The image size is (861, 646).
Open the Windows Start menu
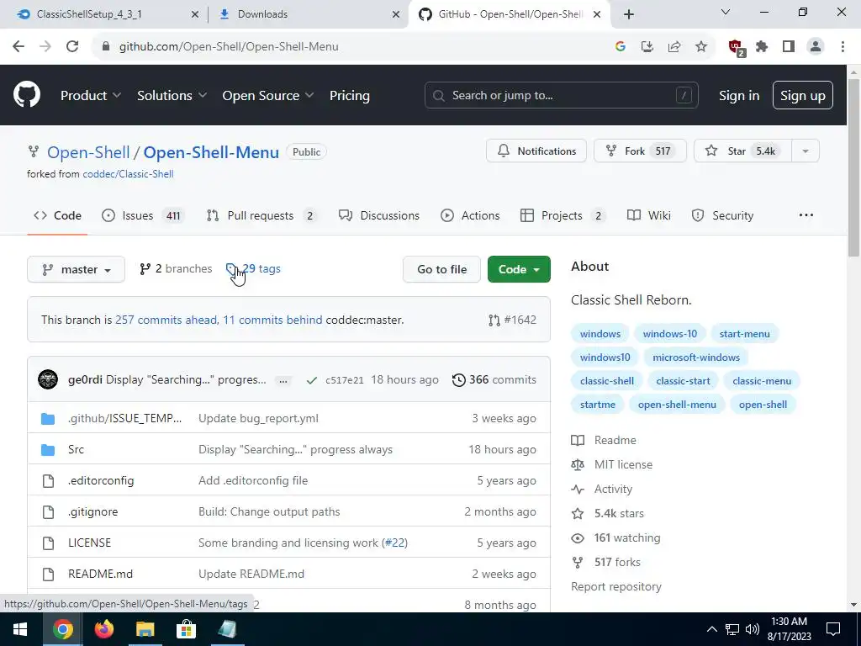tap(20, 629)
